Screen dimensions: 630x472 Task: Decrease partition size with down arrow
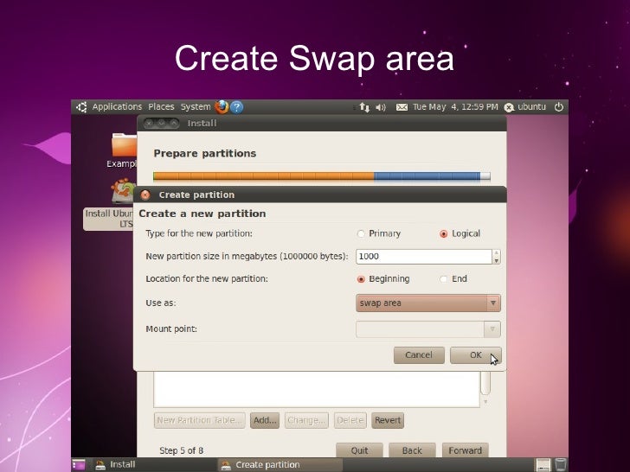click(496, 260)
